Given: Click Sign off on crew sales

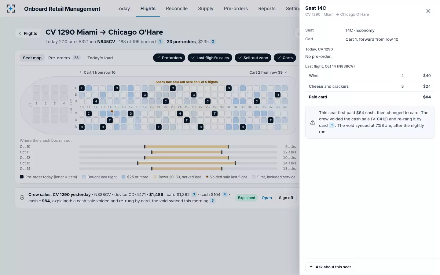Looking at the screenshot, I should pos(286,198).
